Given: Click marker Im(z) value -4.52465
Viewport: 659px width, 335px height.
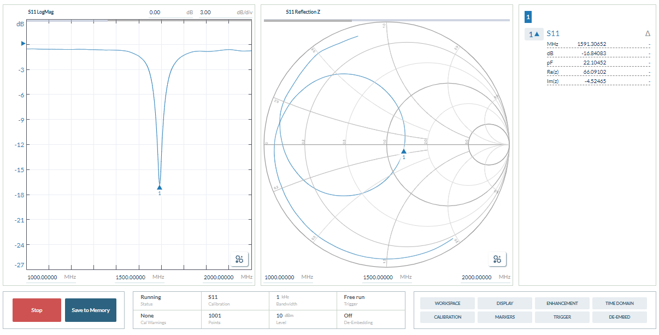Looking at the screenshot, I should (595, 81).
